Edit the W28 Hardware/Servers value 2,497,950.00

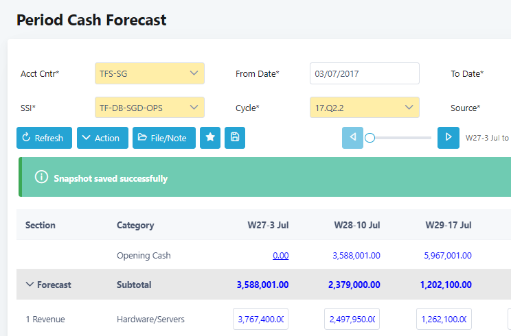click(x=352, y=319)
